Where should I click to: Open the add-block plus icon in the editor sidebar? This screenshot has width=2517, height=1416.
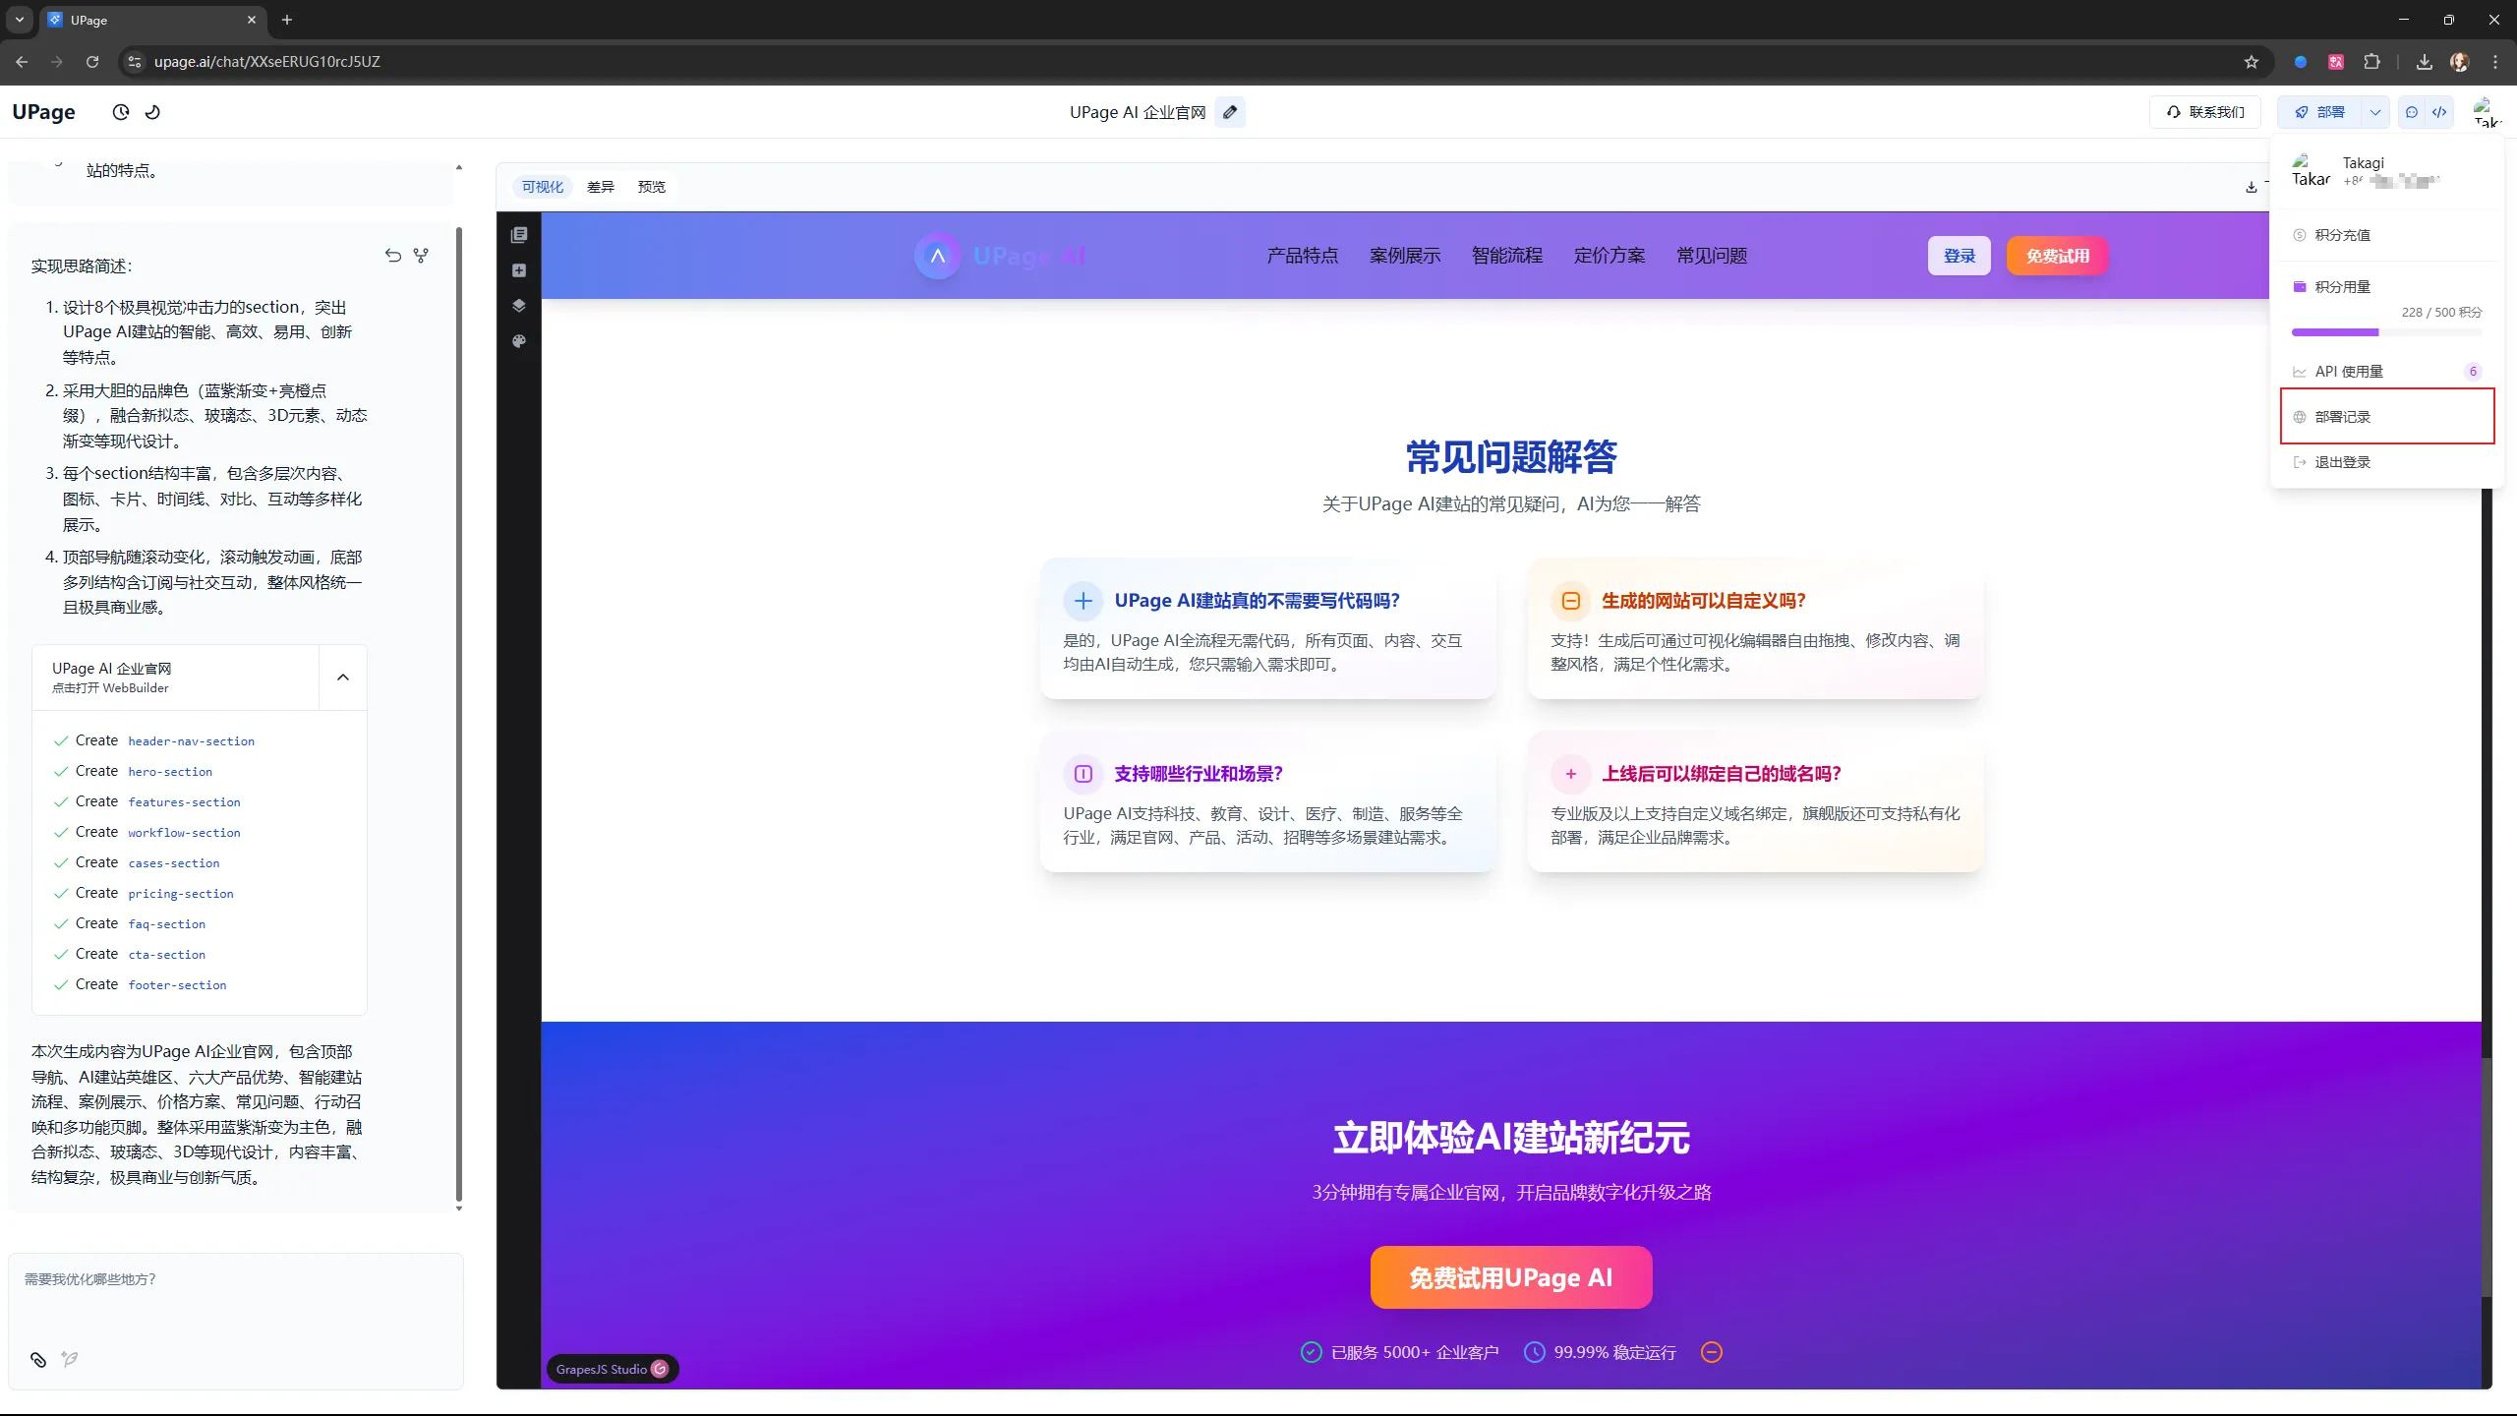point(519,270)
